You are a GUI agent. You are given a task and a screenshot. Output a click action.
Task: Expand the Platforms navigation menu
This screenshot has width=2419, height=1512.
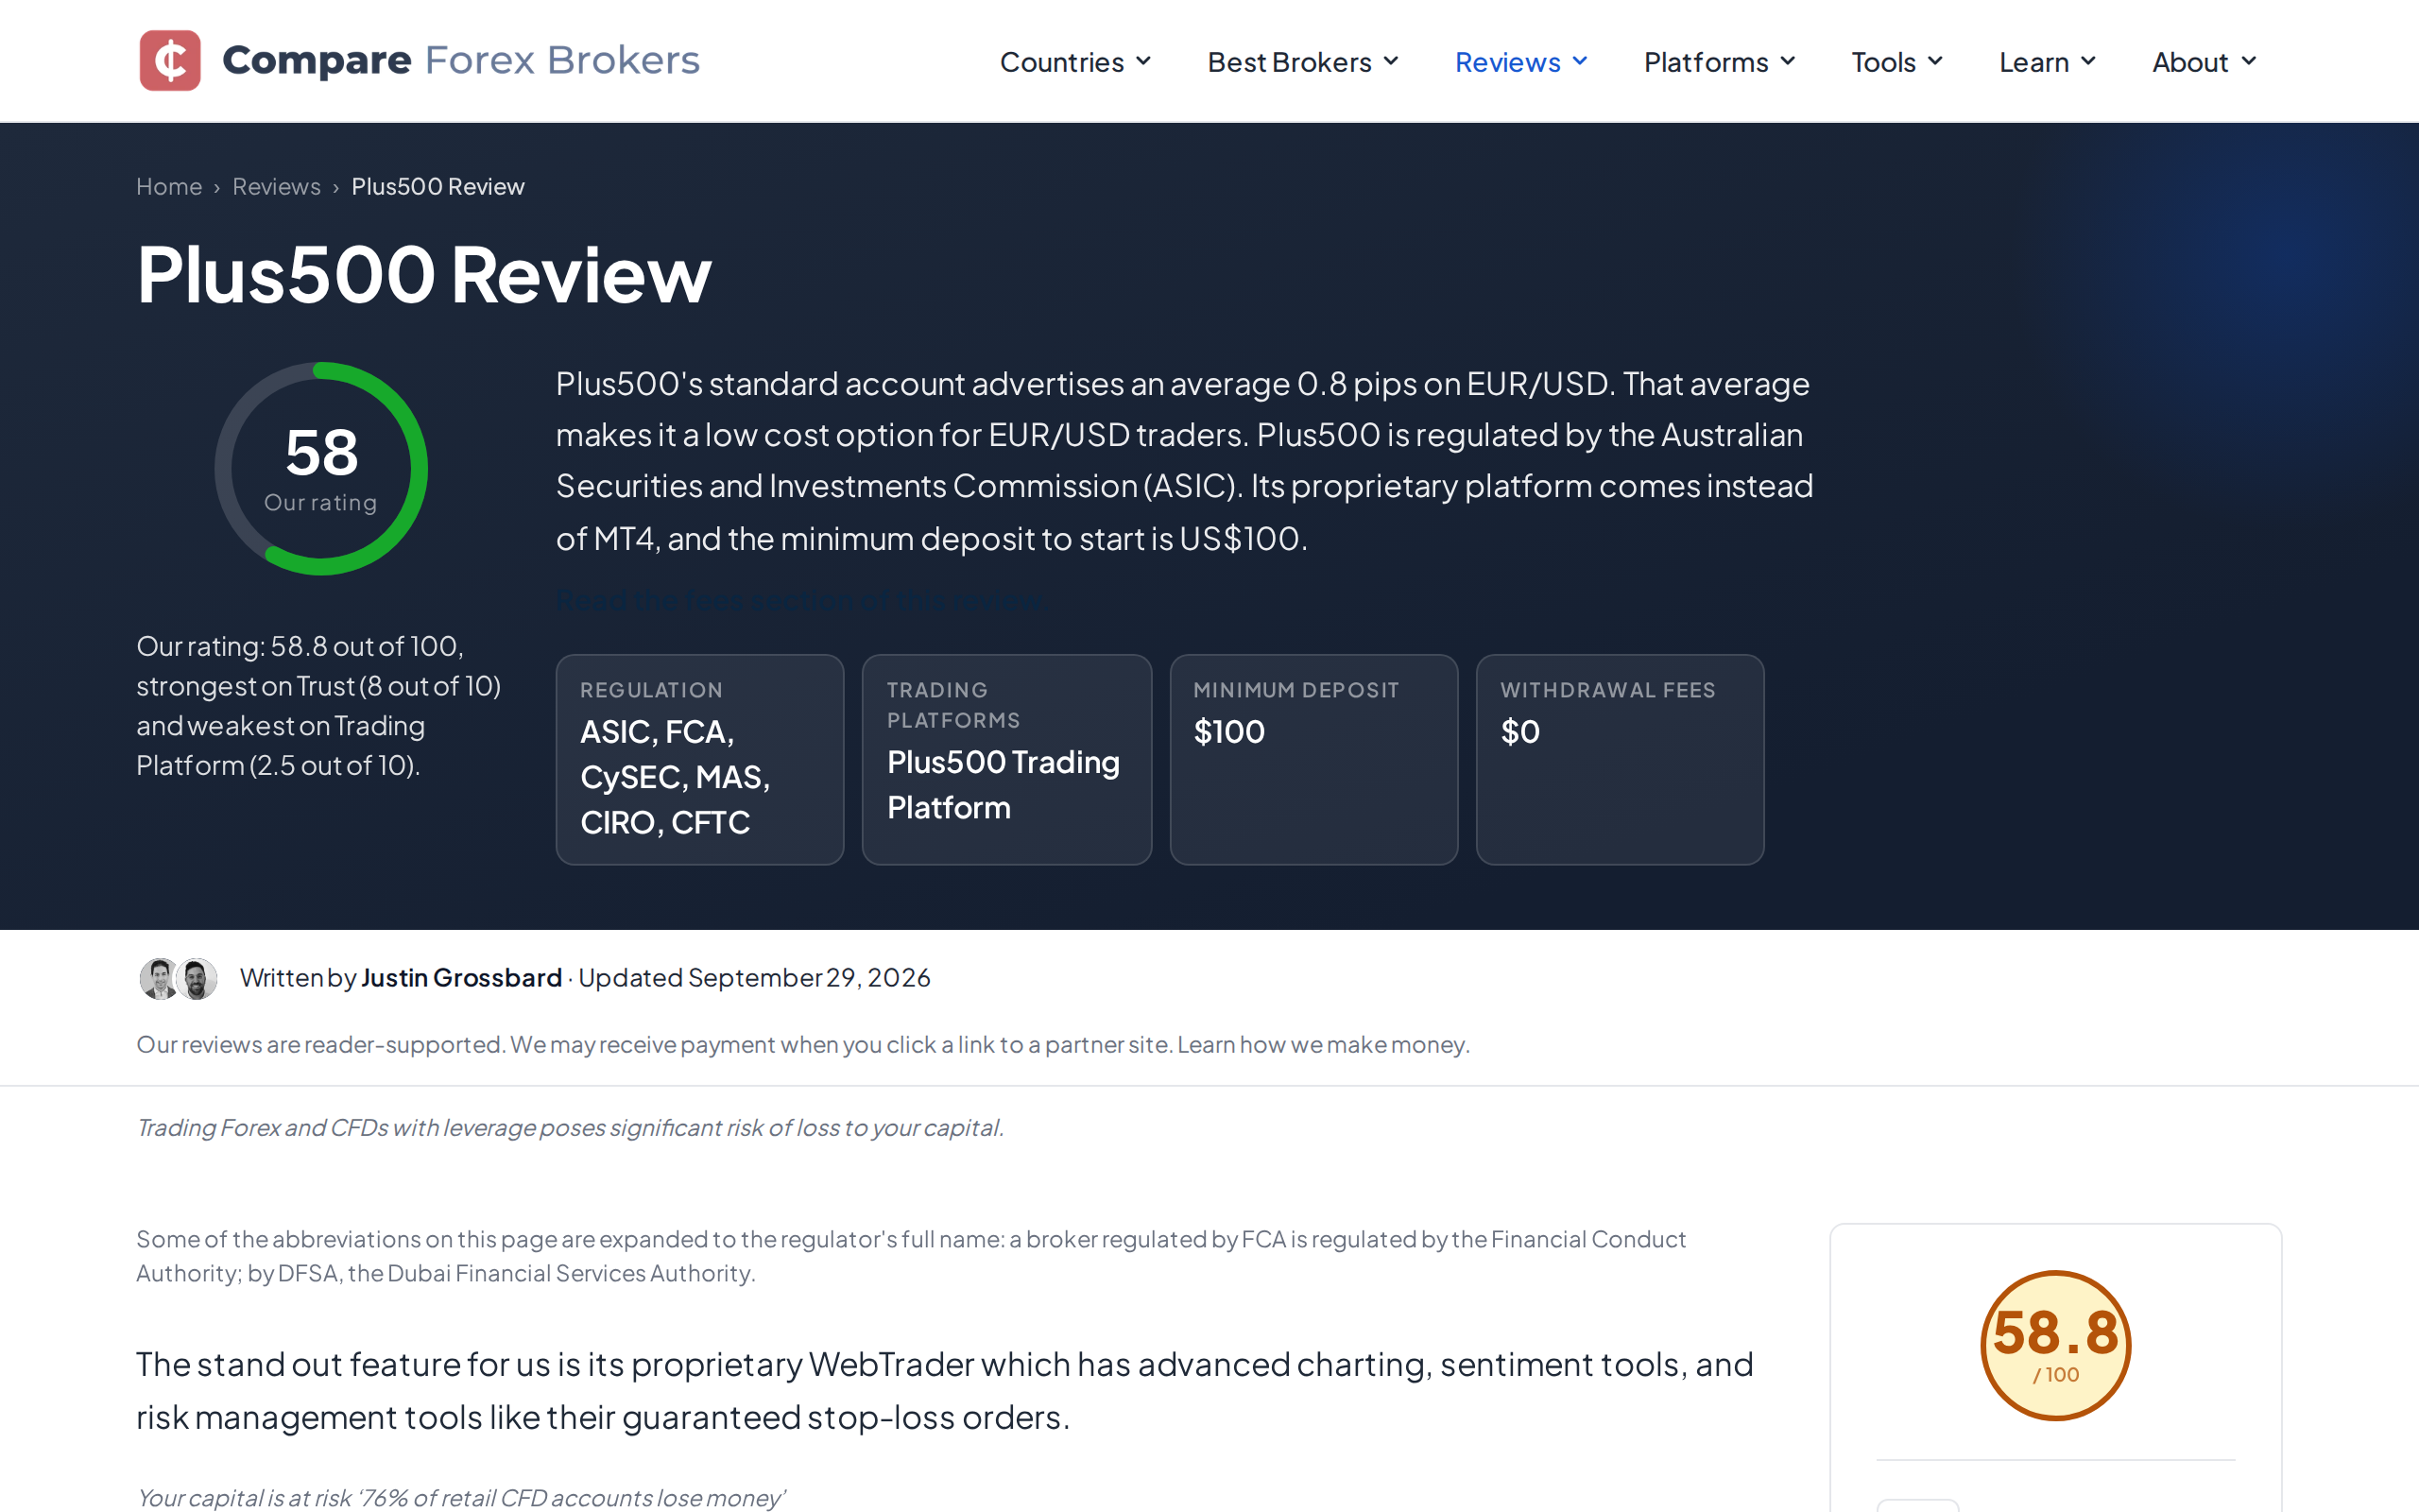1720,62
